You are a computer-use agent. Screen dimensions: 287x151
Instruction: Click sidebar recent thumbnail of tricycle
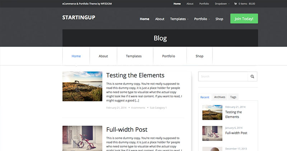pyautogui.click(x=212, y=133)
